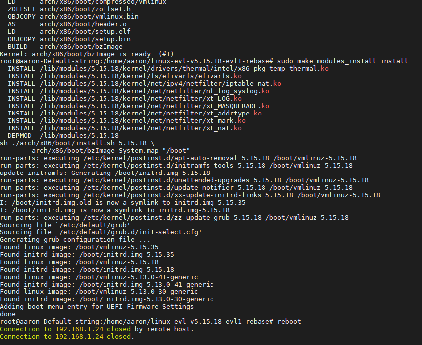Click the 'Kernel: bzImage is ready' message
422x345 pixels.
coord(87,54)
